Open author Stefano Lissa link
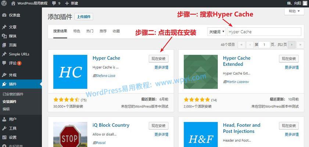This screenshot has width=309, height=147. (x=105, y=76)
